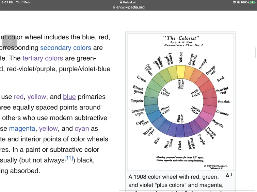Open the 1908 Colorist color wheel image
This screenshot has width=257, height=192.
tap(181, 101)
